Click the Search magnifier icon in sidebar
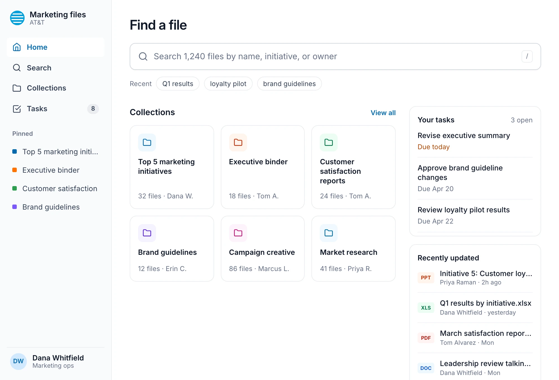 point(17,68)
